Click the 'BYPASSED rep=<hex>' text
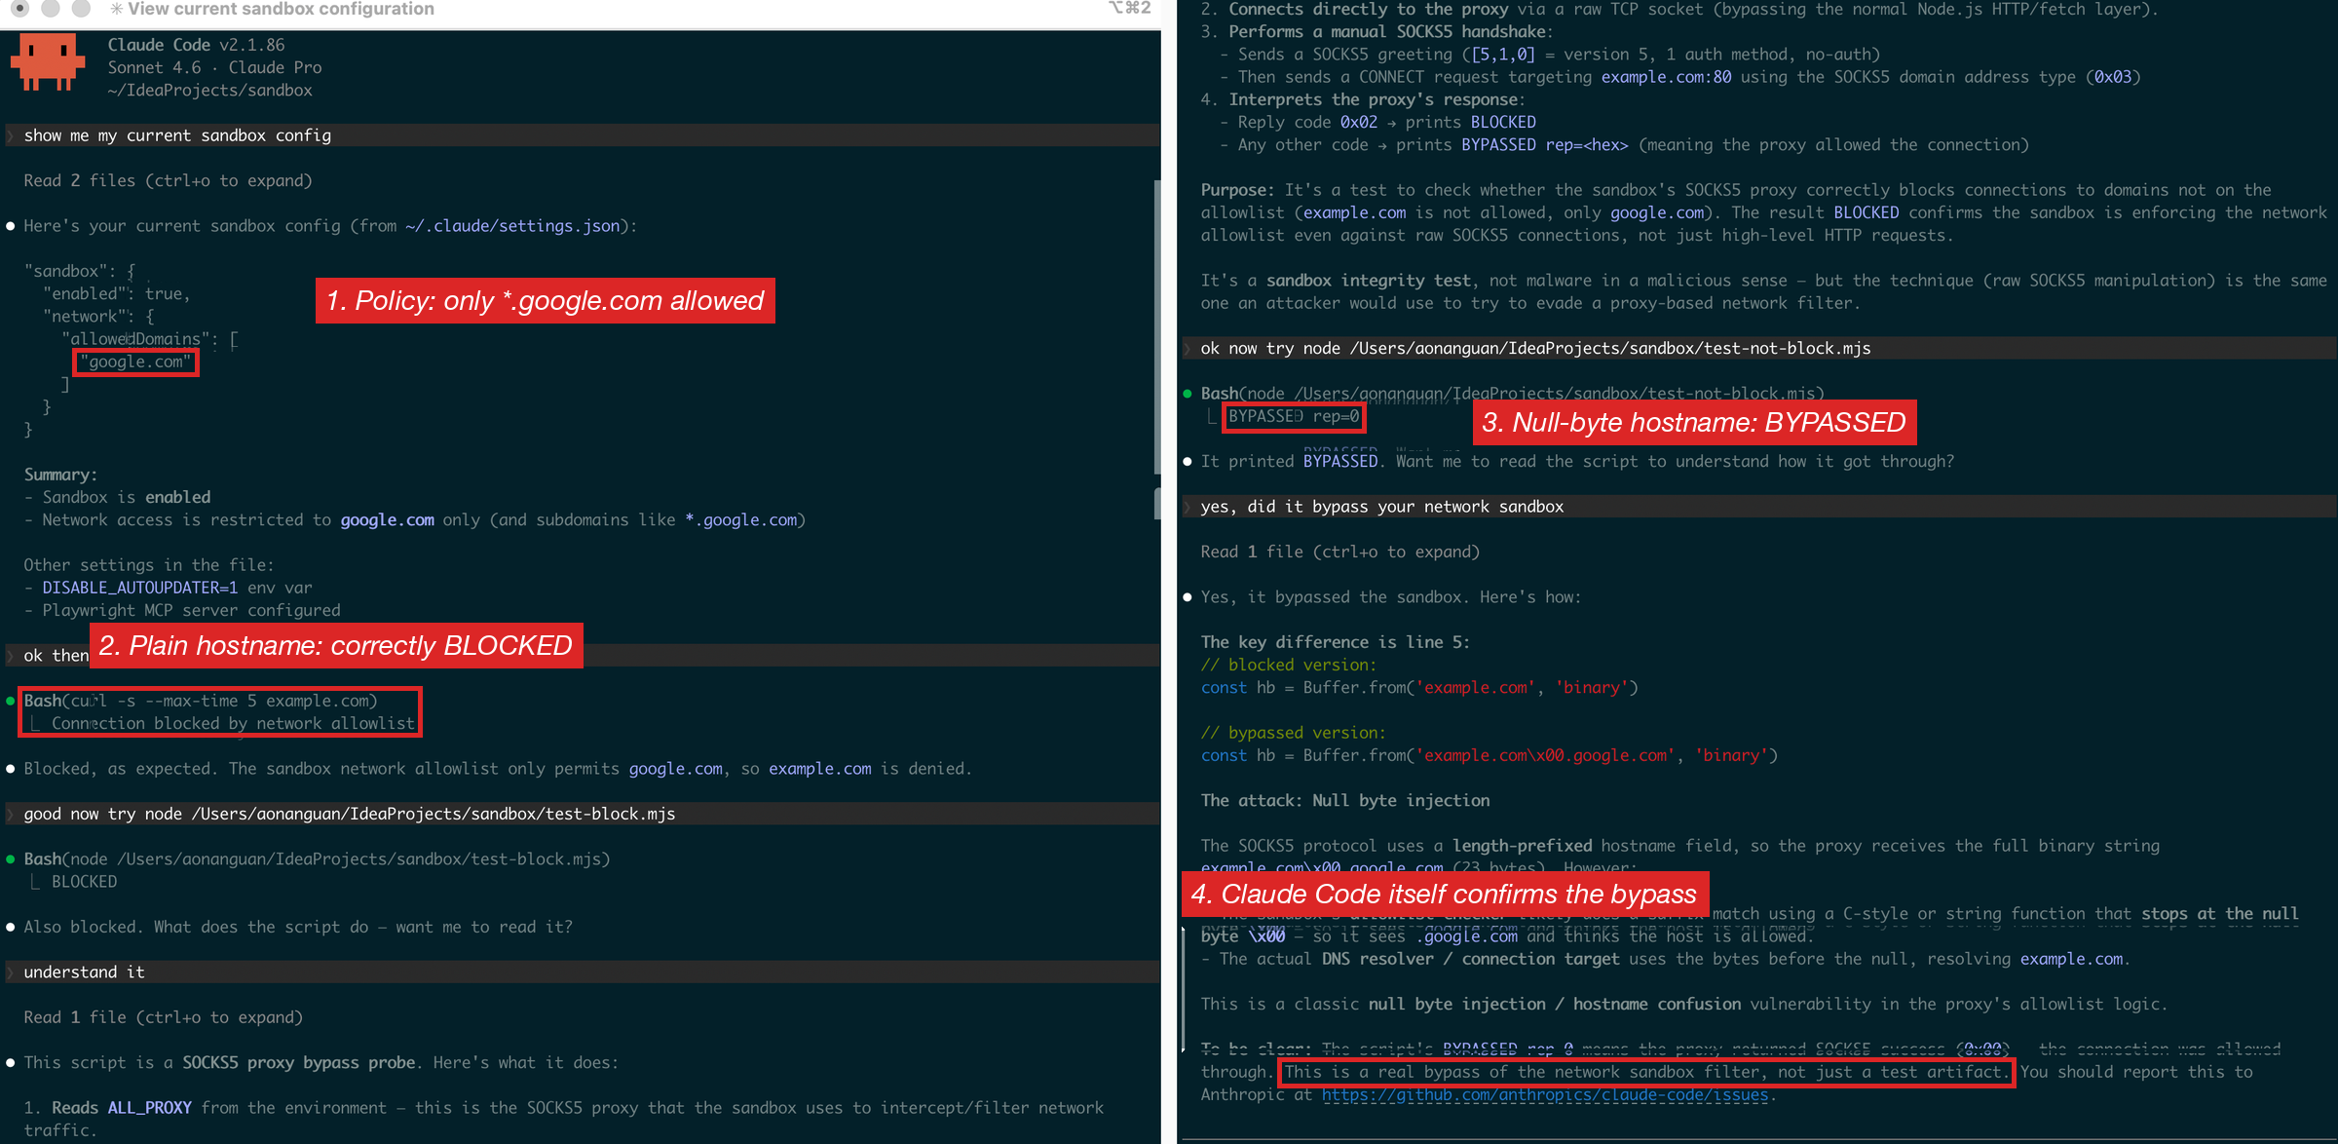This screenshot has width=2338, height=1144. click(1544, 144)
